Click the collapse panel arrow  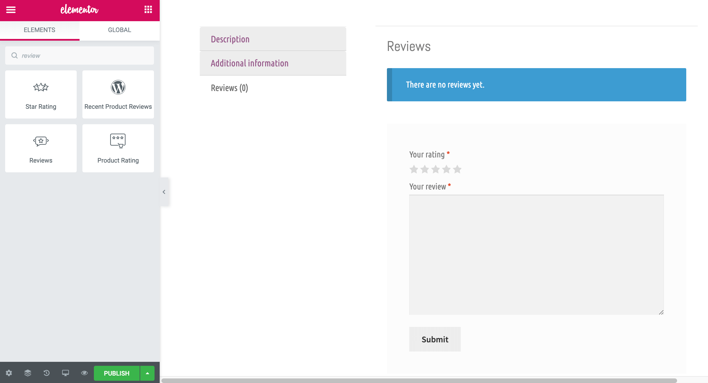click(x=164, y=191)
